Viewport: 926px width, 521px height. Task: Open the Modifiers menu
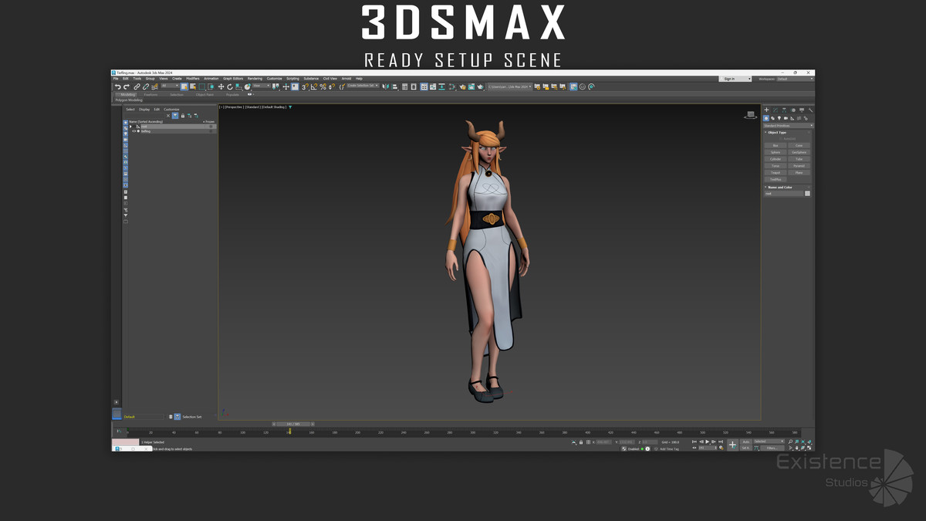[192, 79]
